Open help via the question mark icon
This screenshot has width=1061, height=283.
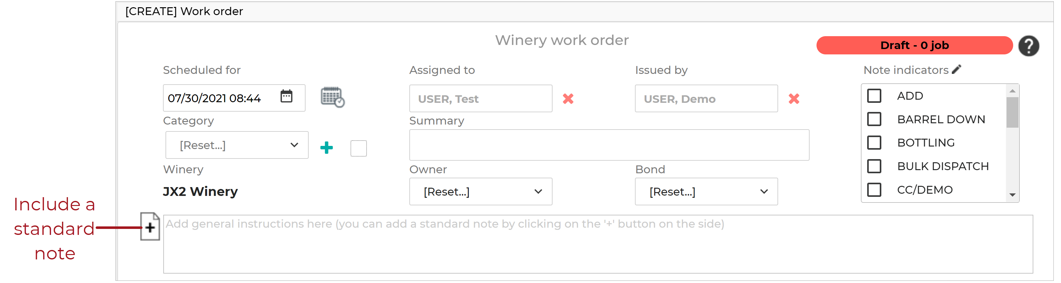[x=1029, y=46]
